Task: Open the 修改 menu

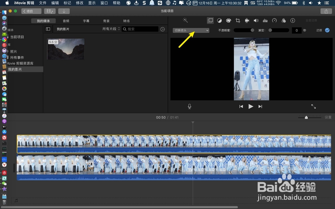Action: point(79,3)
